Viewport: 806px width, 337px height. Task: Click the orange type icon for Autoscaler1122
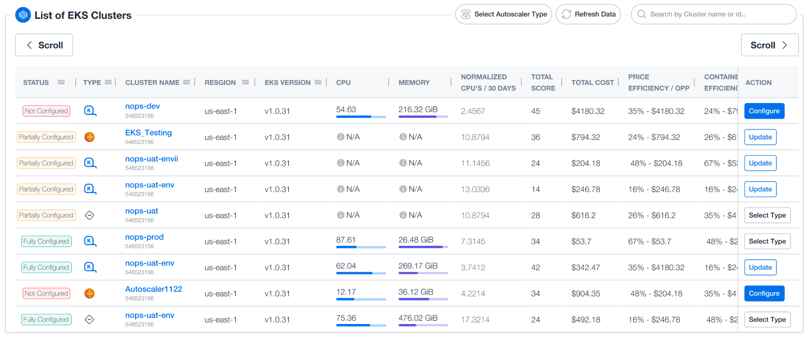pyautogui.click(x=90, y=293)
